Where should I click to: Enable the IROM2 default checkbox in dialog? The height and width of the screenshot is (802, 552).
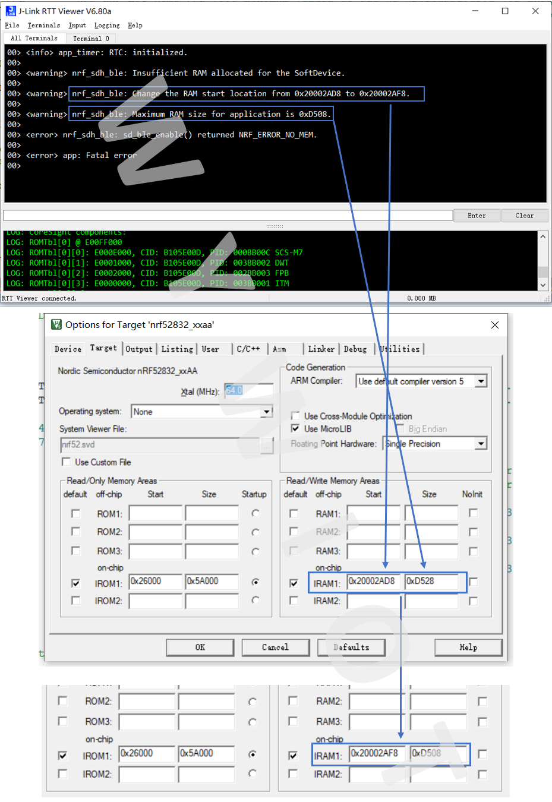75,601
